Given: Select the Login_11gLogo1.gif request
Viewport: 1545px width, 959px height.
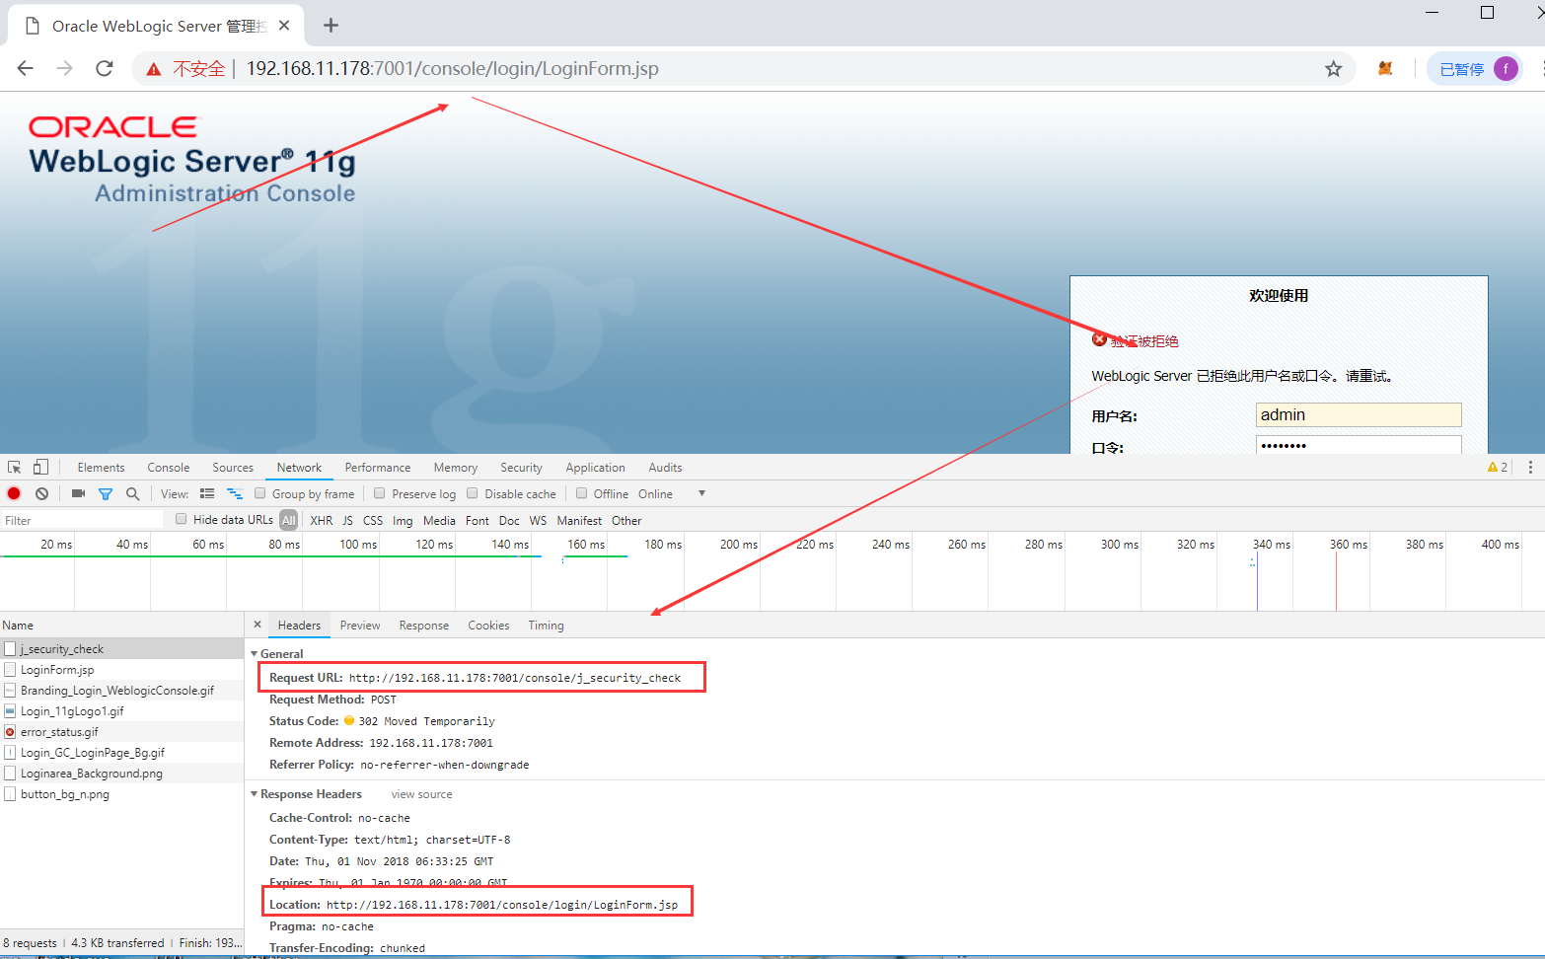Looking at the screenshot, I should [122, 710].
